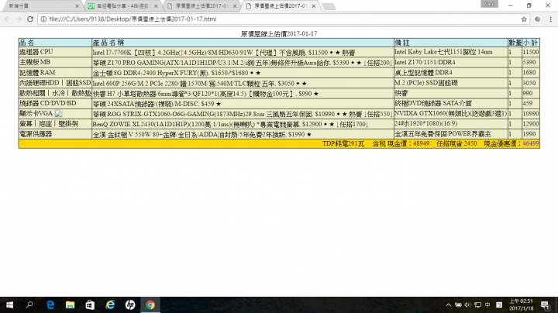Click the 燒錄器 CD/DVD/BD cell
Viewport: 558px width, 313px height.
click(x=55, y=104)
